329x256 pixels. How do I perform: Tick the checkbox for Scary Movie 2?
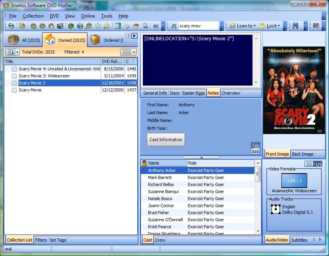(x=14, y=83)
